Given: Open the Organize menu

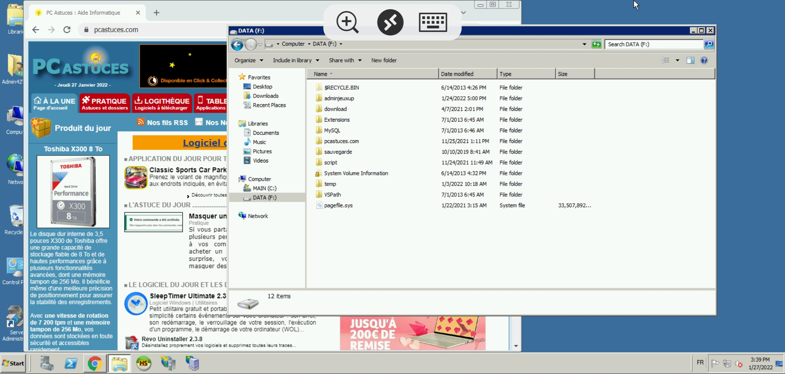Looking at the screenshot, I should pos(249,60).
